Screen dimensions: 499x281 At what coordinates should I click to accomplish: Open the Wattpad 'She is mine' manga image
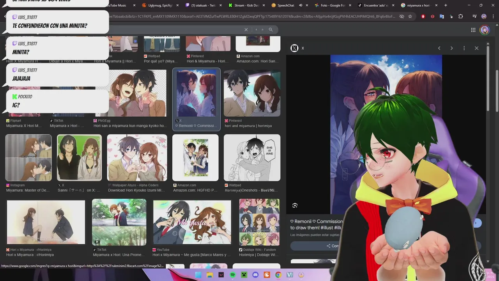pos(252,158)
